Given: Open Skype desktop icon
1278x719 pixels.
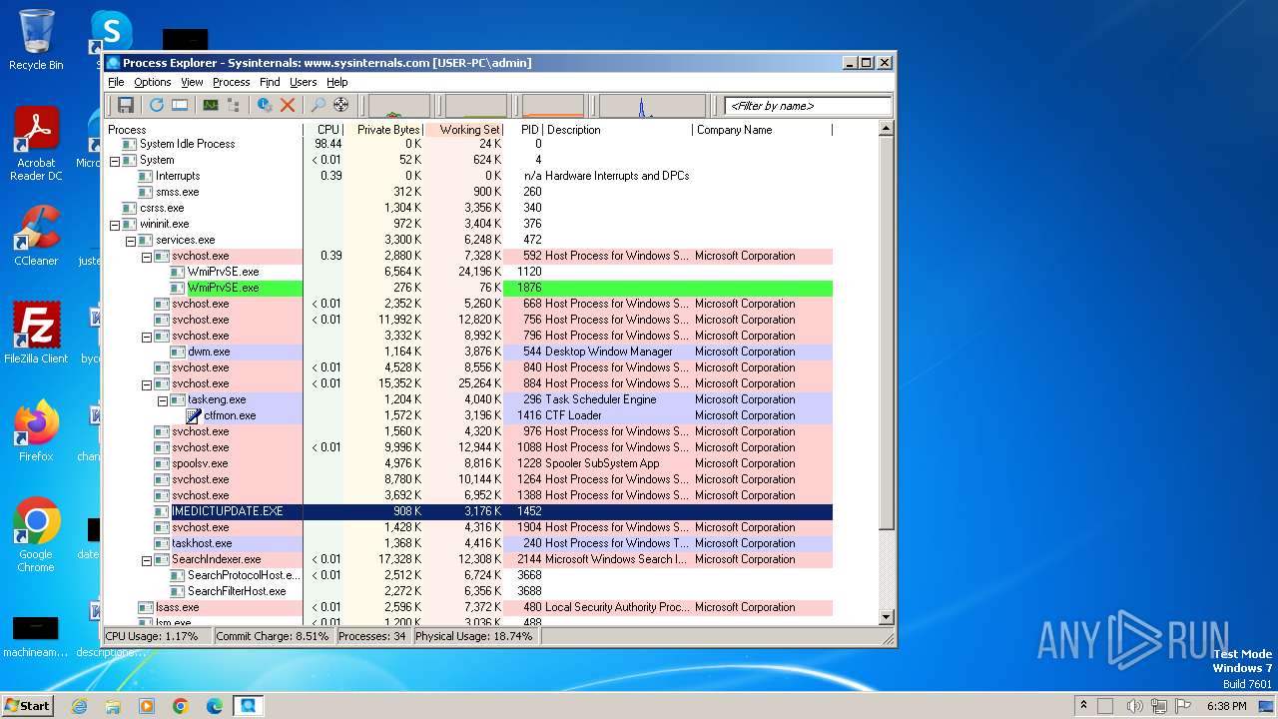Looking at the screenshot, I should click(112, 30).
